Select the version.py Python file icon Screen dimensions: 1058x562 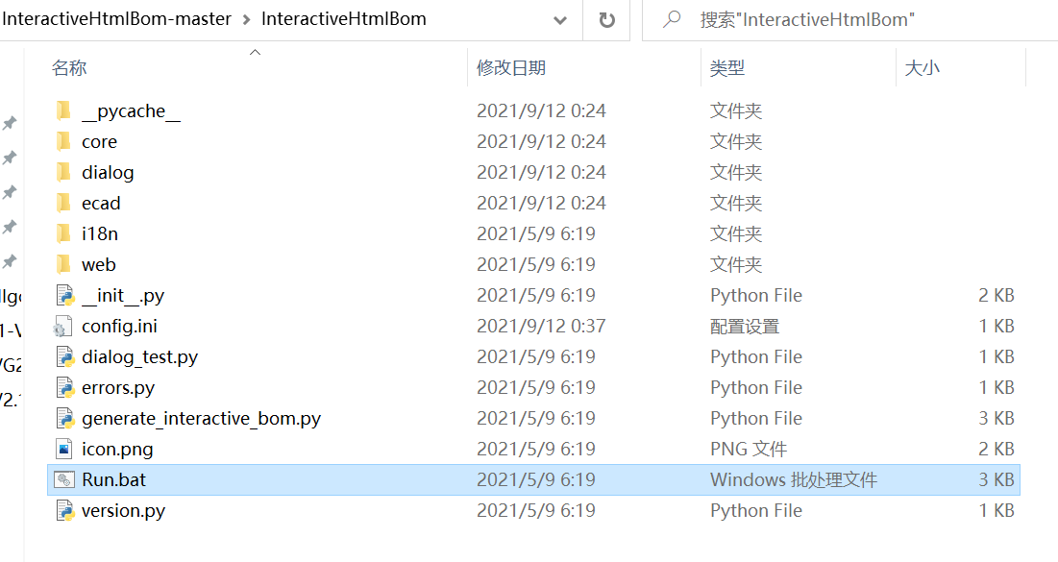[64, 510]
